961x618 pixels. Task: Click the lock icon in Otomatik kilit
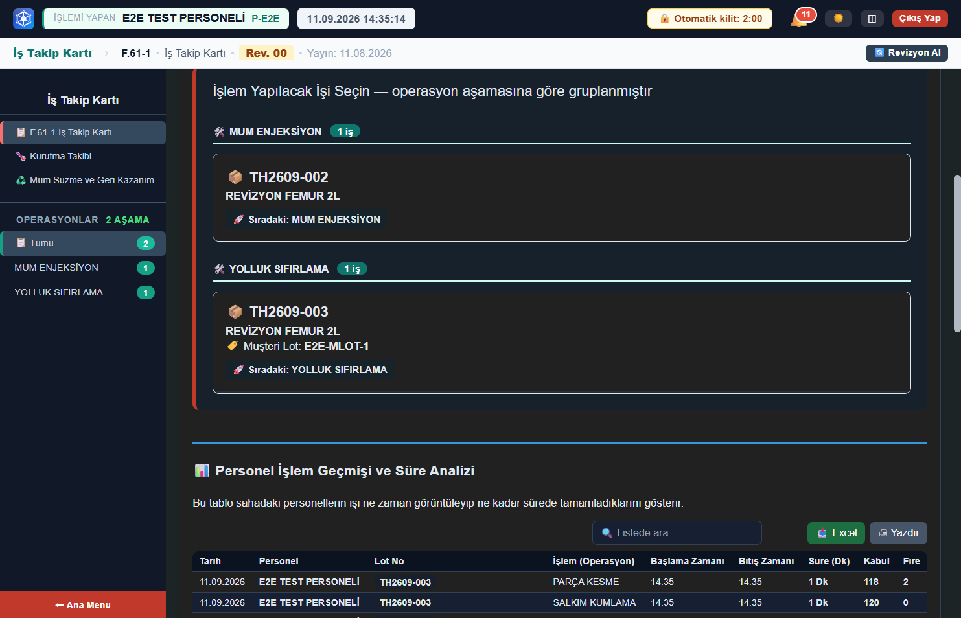(664, 19)
